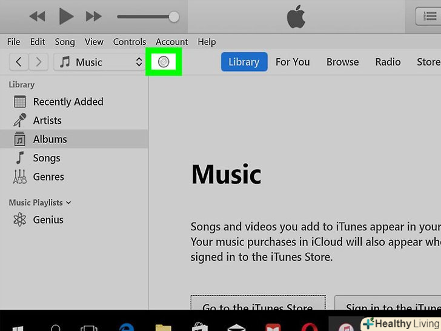
Task: Switch to the For You tab
Action: click(293, 62)
